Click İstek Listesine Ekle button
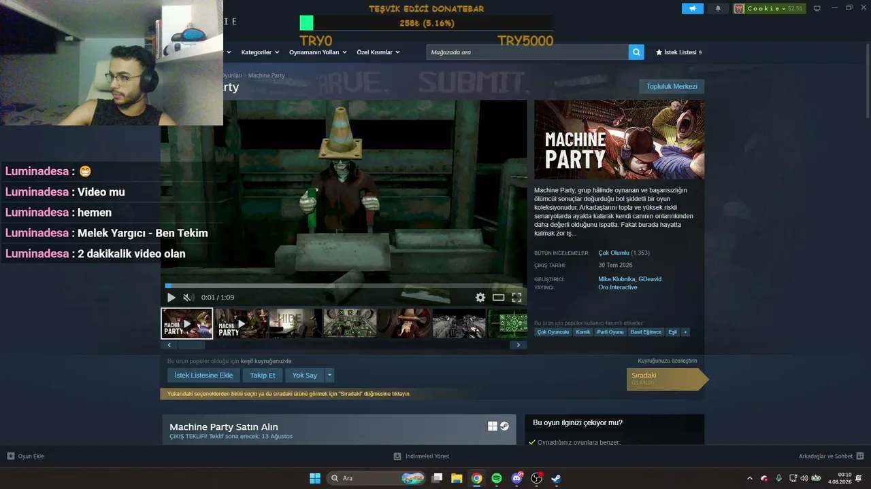This screenshot has height=489, width=871. (203, 375)
